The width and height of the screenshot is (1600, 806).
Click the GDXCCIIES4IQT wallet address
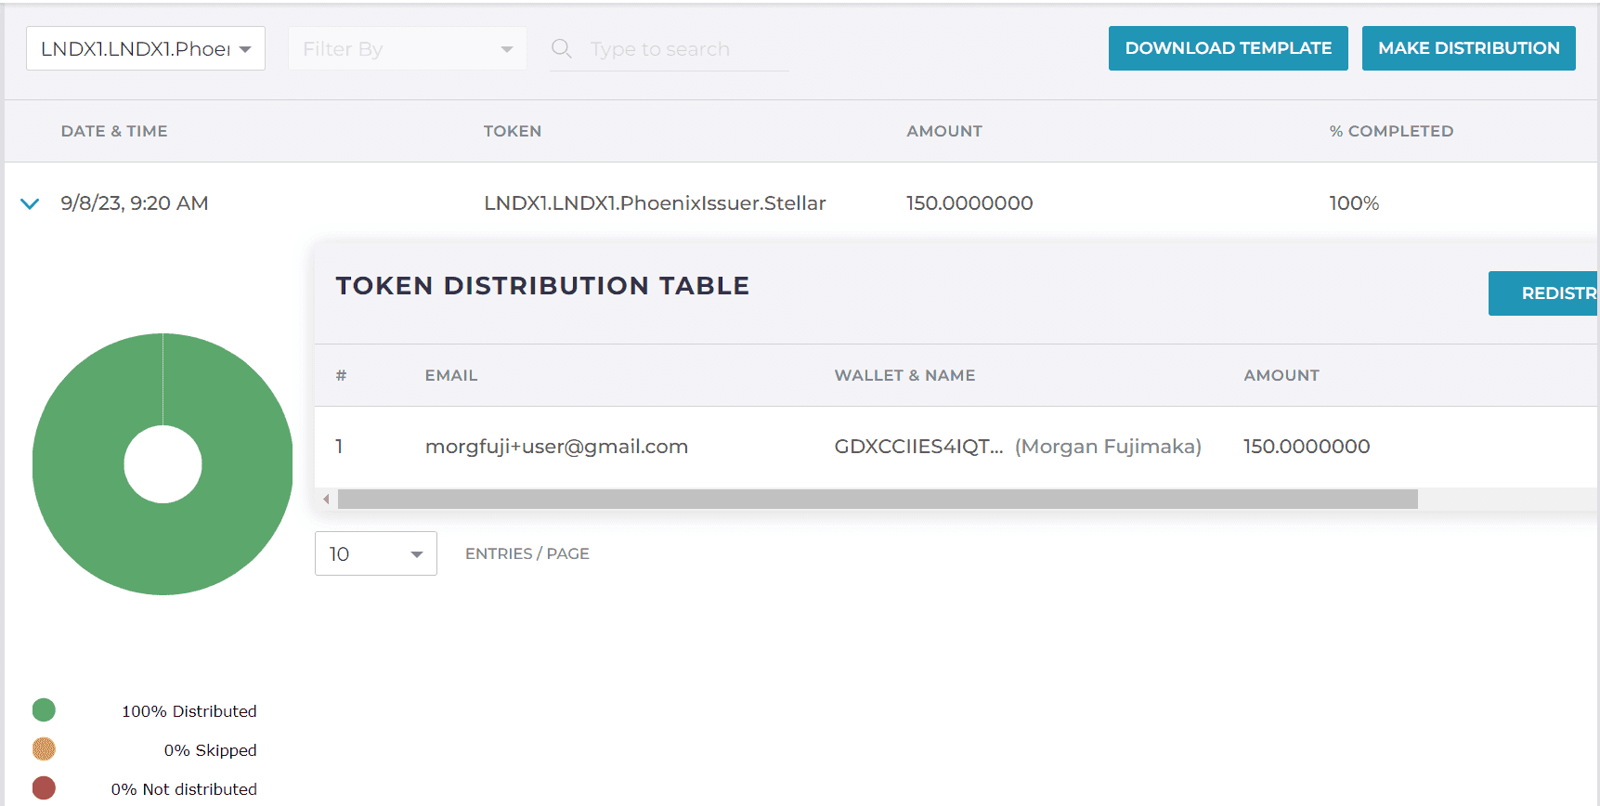point(917,447)
